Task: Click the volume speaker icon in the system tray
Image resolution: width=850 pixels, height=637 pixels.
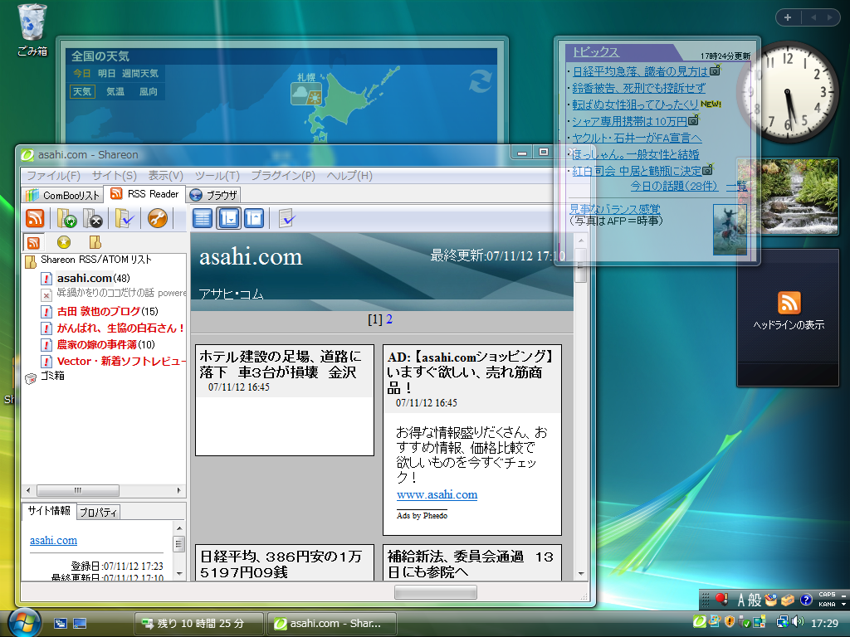Action: coord(798,622)
